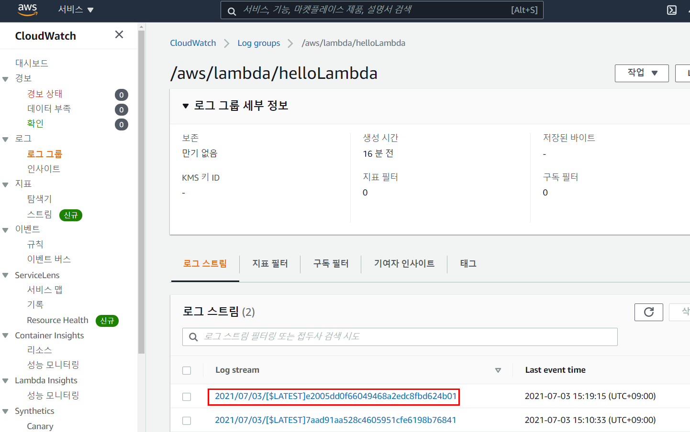Collapse the 로그 그룹 세부 정보 section

(186, 106)
